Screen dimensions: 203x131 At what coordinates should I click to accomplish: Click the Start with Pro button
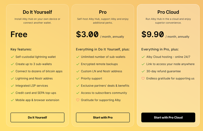coord(103,117)
